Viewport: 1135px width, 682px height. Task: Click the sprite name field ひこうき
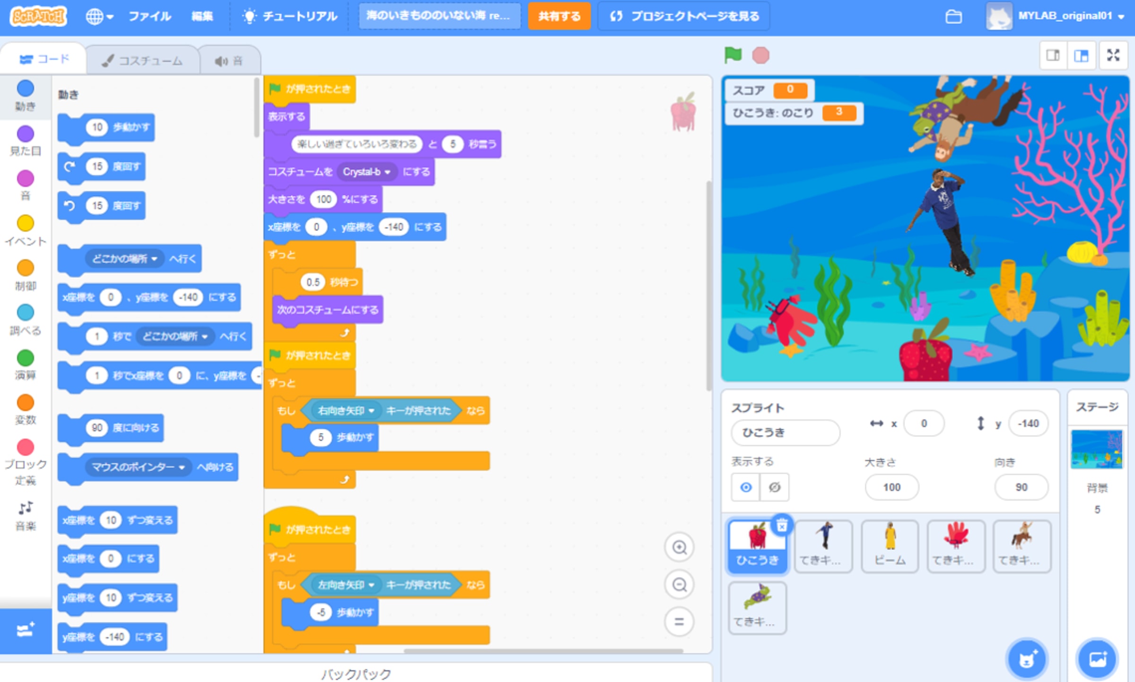pos(785,433)
